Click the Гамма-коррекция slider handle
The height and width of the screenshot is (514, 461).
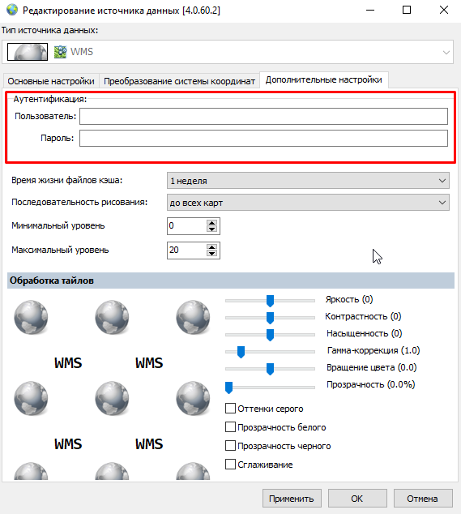tap(241, 352)
